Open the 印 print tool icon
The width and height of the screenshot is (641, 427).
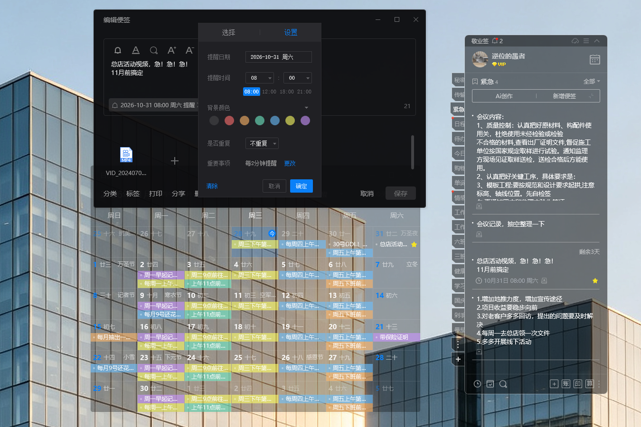(x=578, y=384)
